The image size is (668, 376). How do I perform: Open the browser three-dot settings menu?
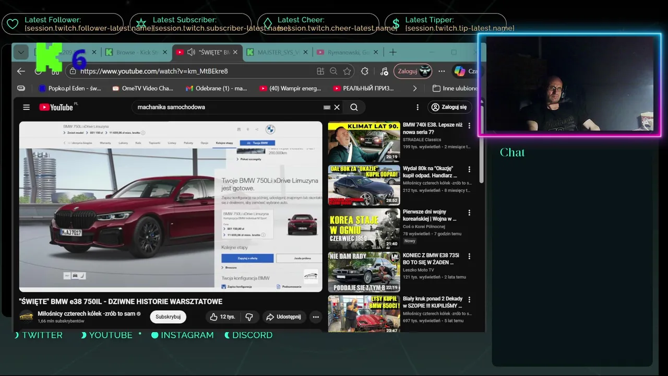[442, 71]
